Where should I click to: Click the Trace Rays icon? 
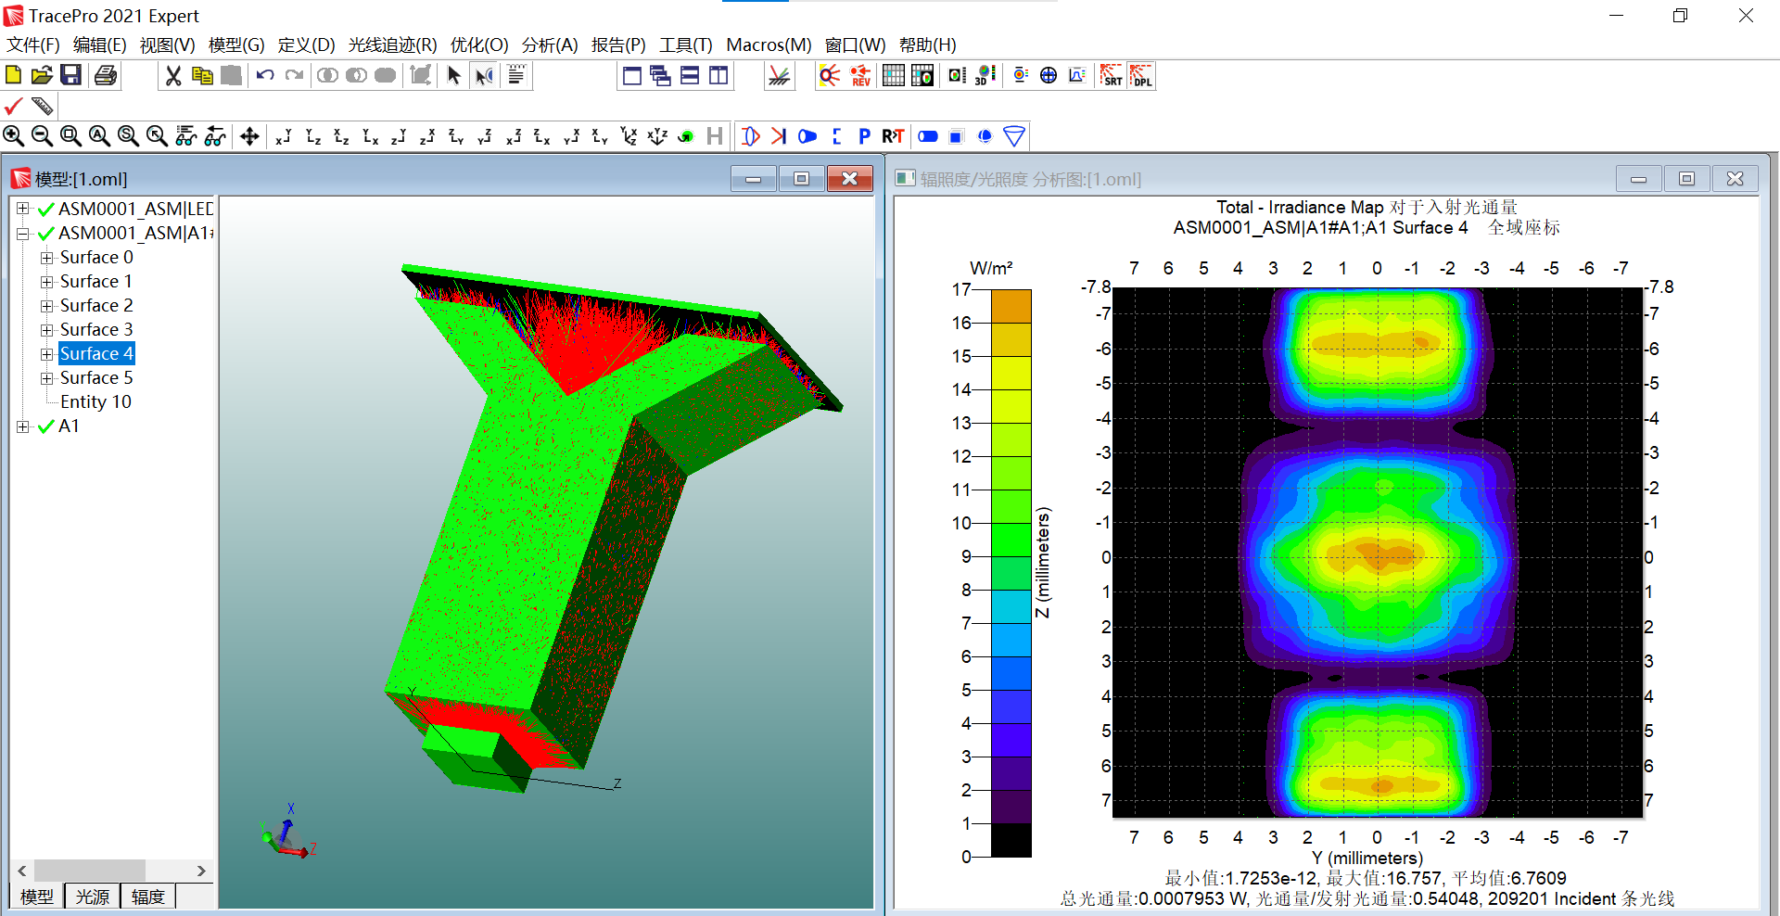pos(830,75)
